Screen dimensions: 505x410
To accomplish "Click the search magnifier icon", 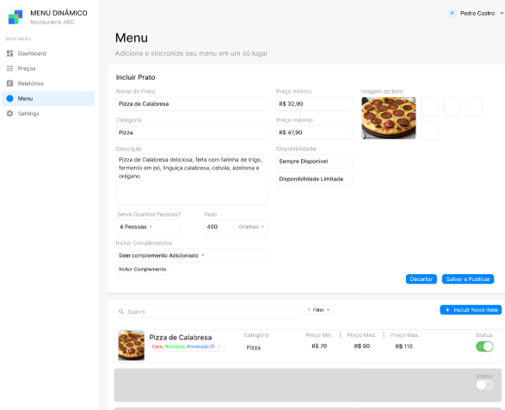I will point(121,312).
